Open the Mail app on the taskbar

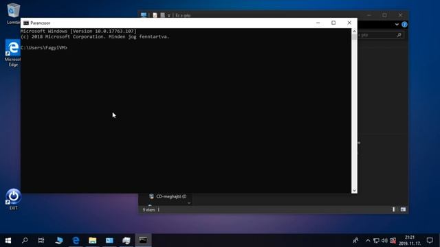click(x=109, y=240)
